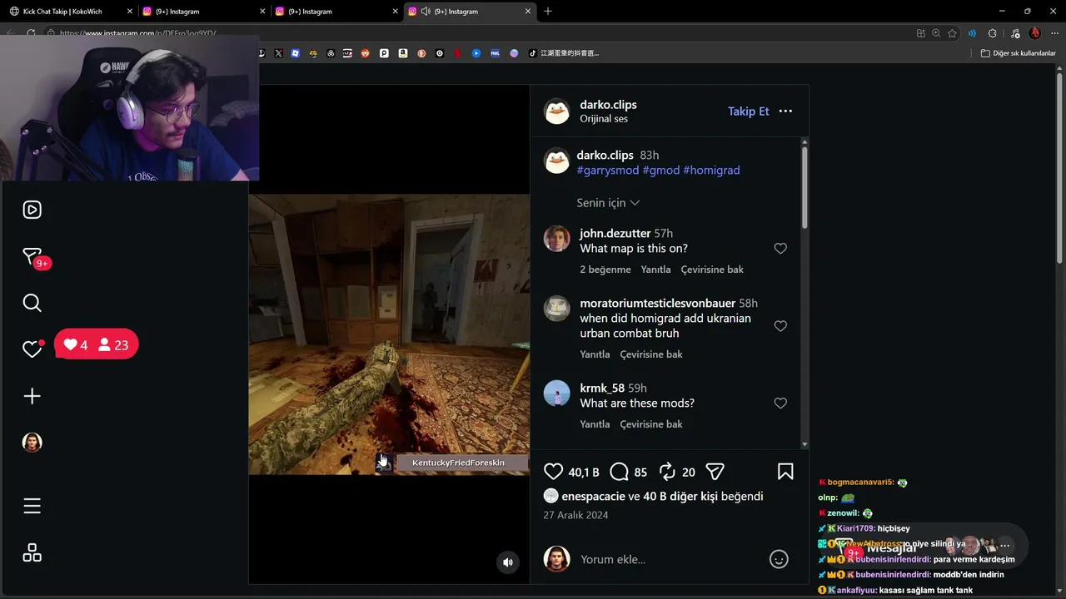Like john.dezutter's comment

[x=780, y=249]
